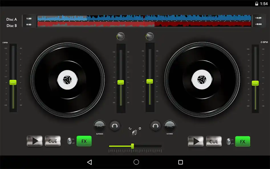Click the blue Disc A waveform
Image resolution: width=270 pixels, height=169 pixels.
tap(144, 18)
